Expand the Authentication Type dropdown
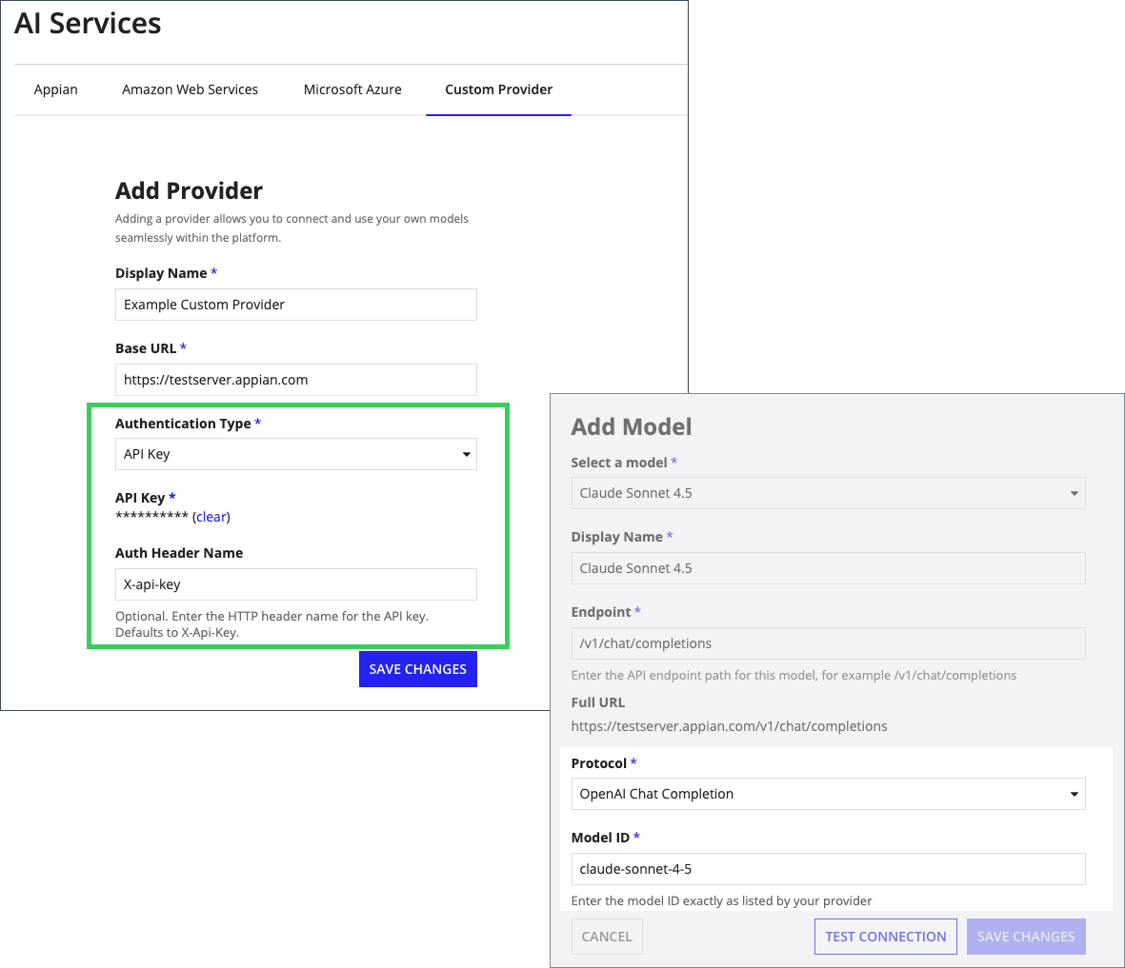The width and height of the screenshot is (1125, 968). pos(295,455)
